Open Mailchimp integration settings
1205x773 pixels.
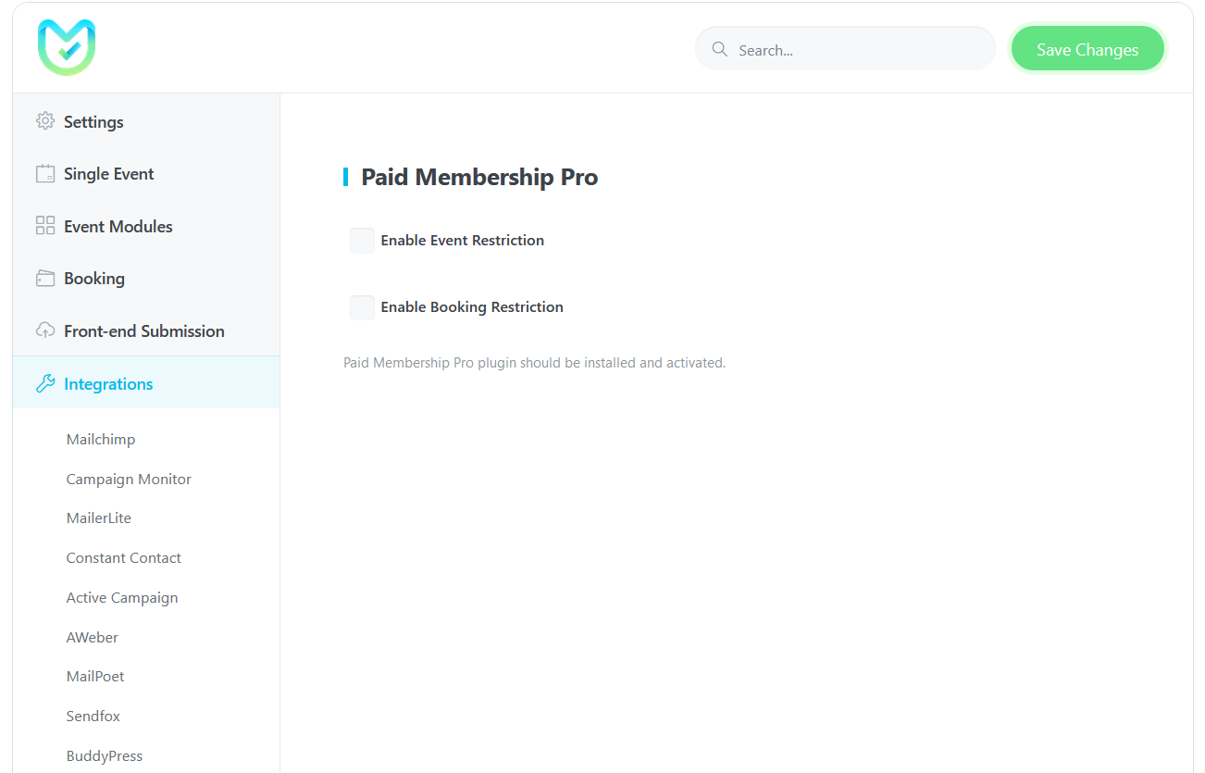[101, 439]
